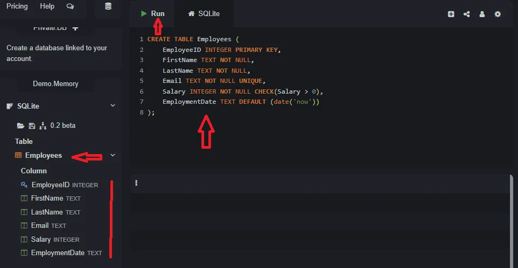Open the settings gear icon
The width and height of the screenshot is (518, 268).
[498, 14]
